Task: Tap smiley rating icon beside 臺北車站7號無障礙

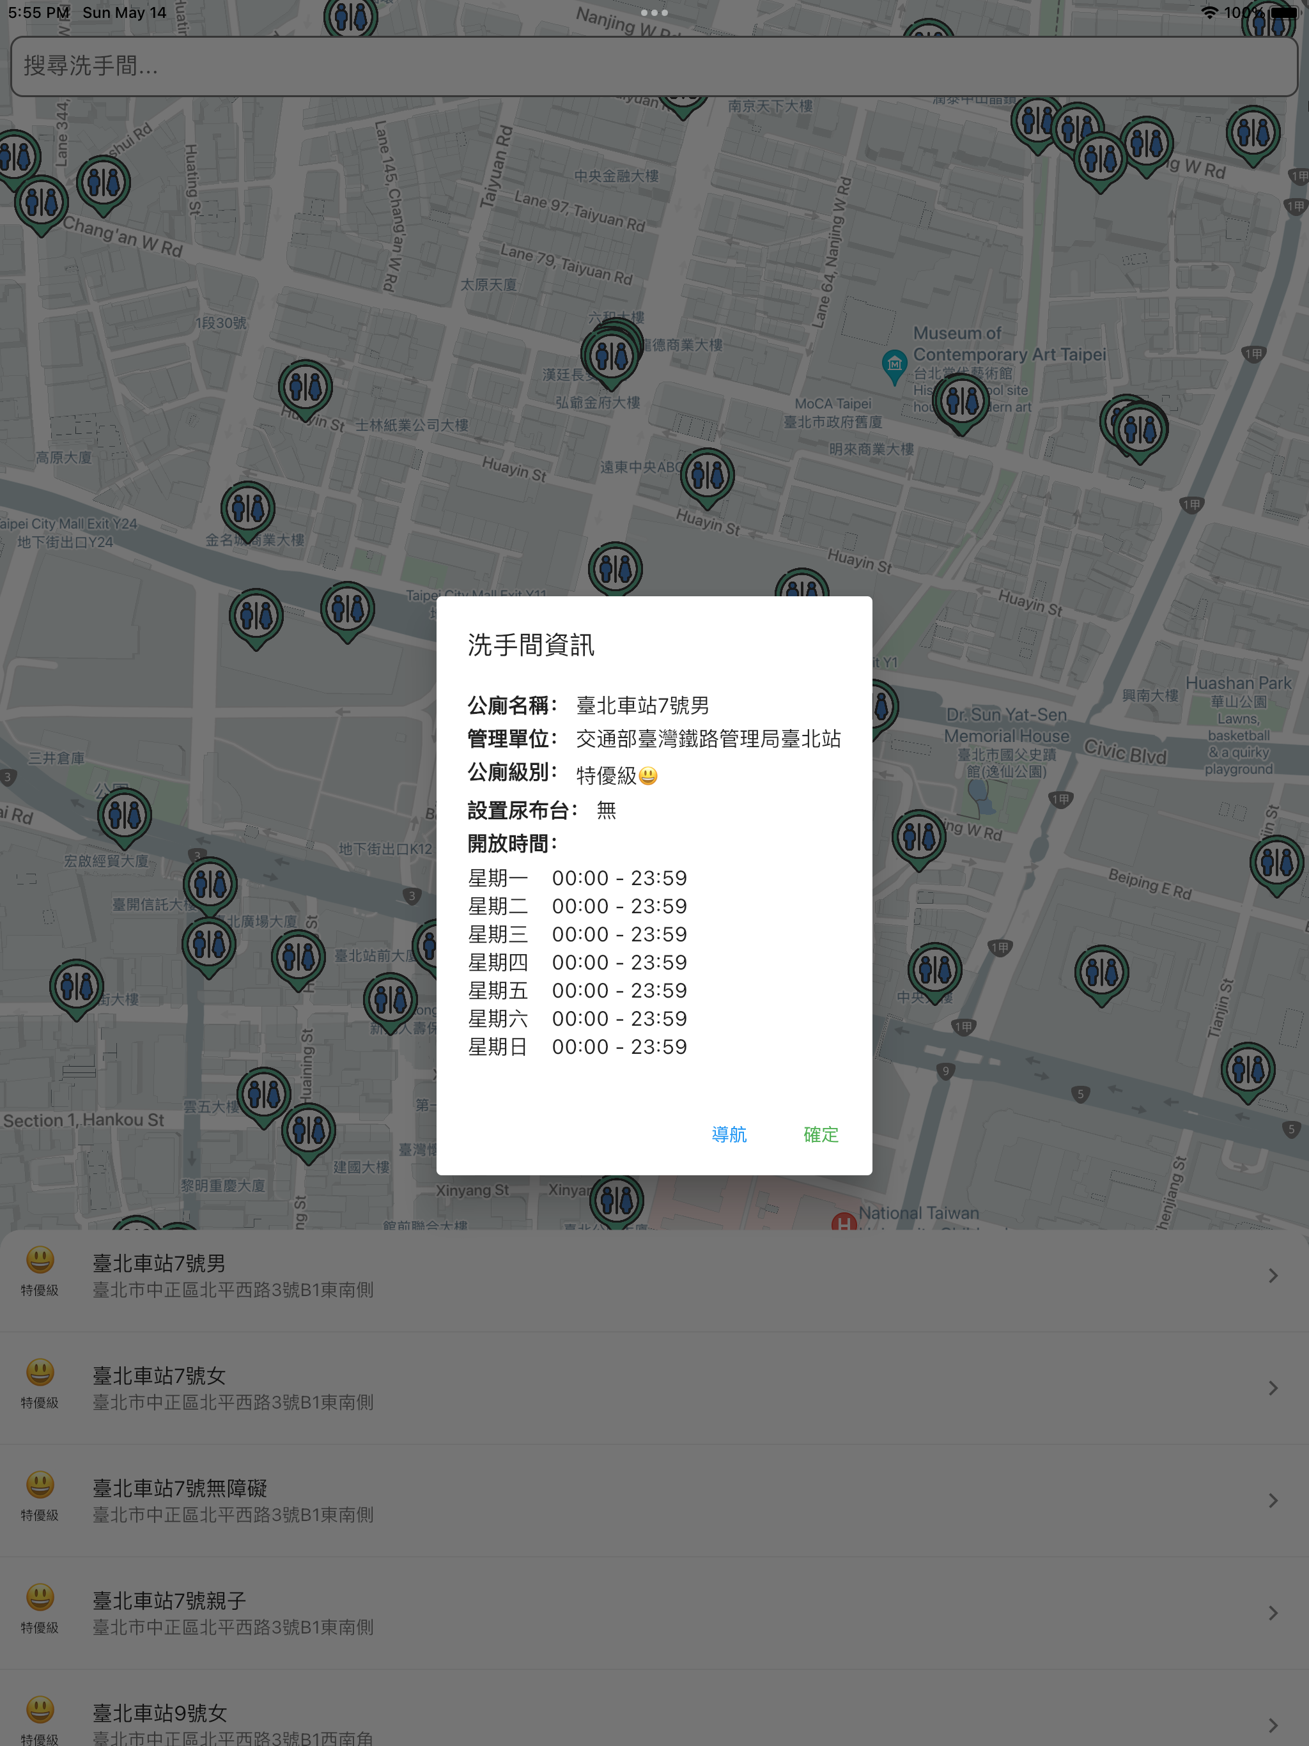Action: coord(40,1485)
